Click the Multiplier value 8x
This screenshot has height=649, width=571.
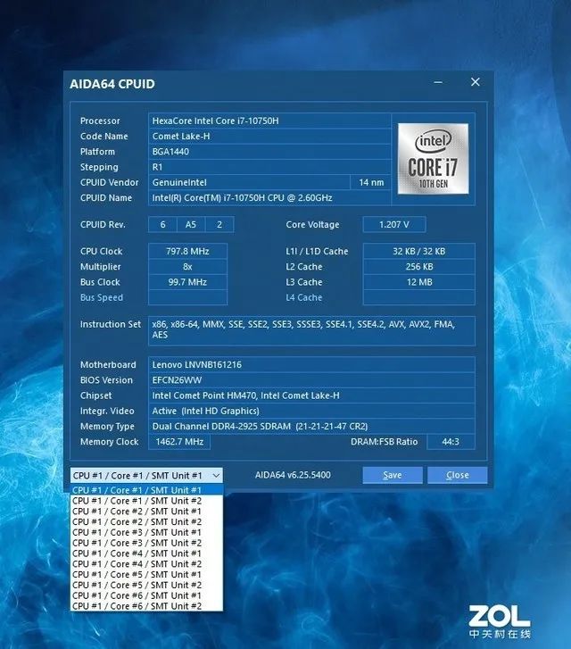[187, 267]
